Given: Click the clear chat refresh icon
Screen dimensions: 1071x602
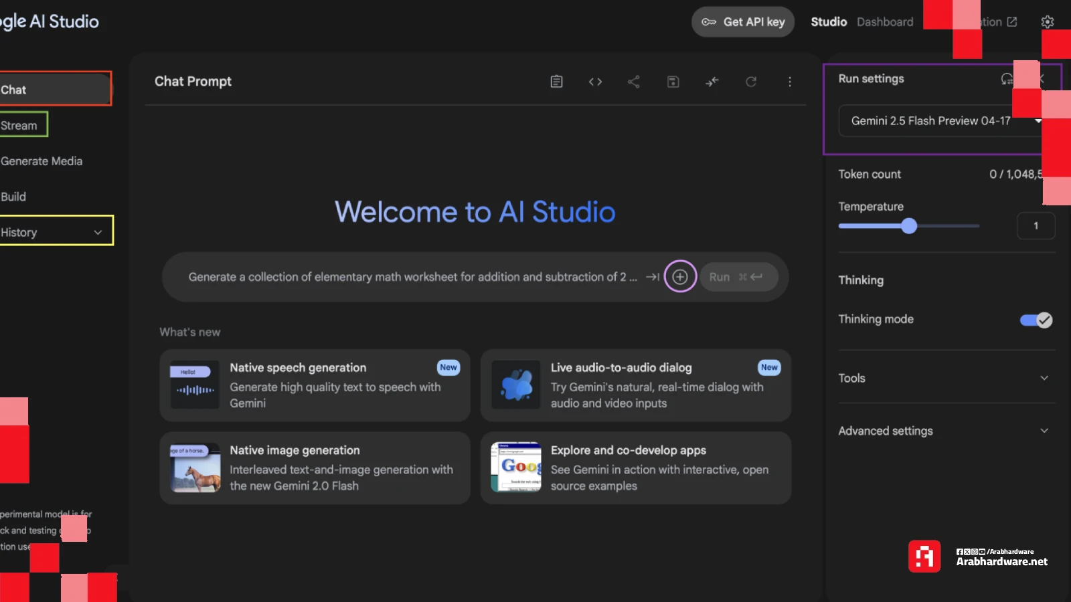Looking at the screenshot, I should tap(751, 82).
